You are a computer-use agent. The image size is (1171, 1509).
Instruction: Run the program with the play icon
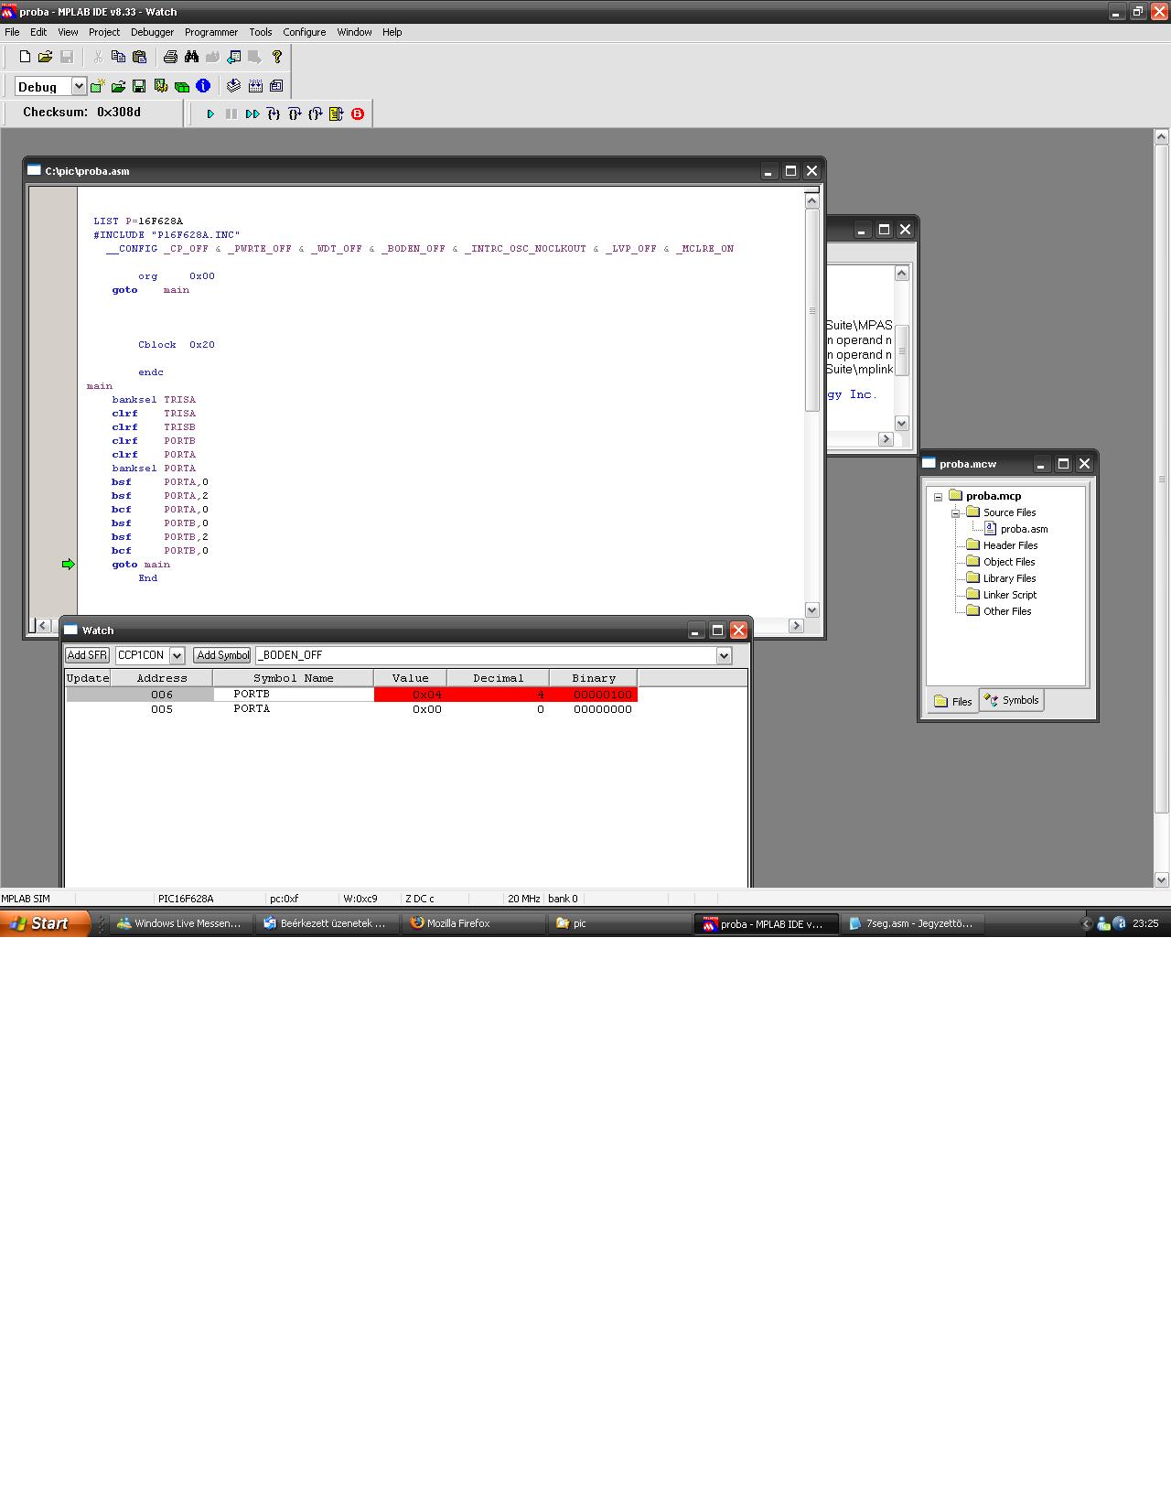(x=210, y=113)
